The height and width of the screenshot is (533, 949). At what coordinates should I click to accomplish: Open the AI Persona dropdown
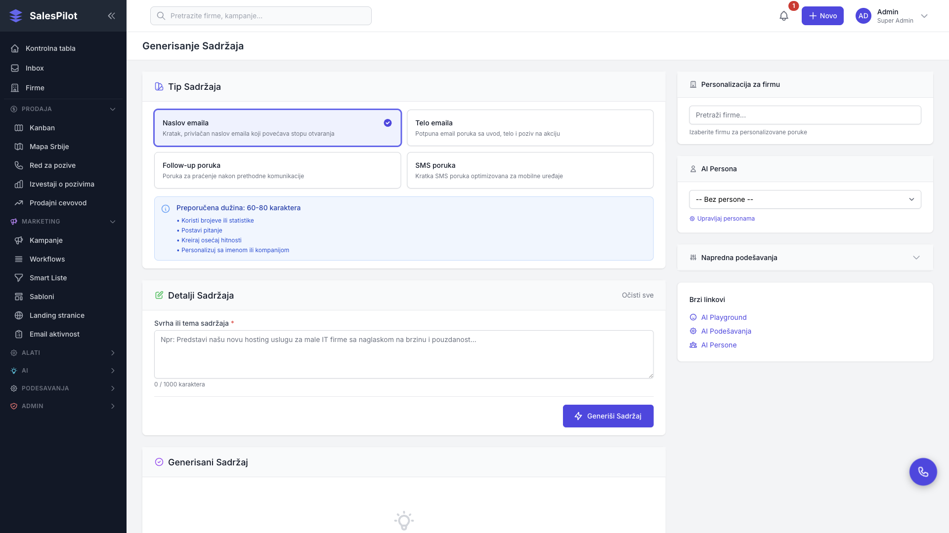pyautogui.click(x=805, y=199)
